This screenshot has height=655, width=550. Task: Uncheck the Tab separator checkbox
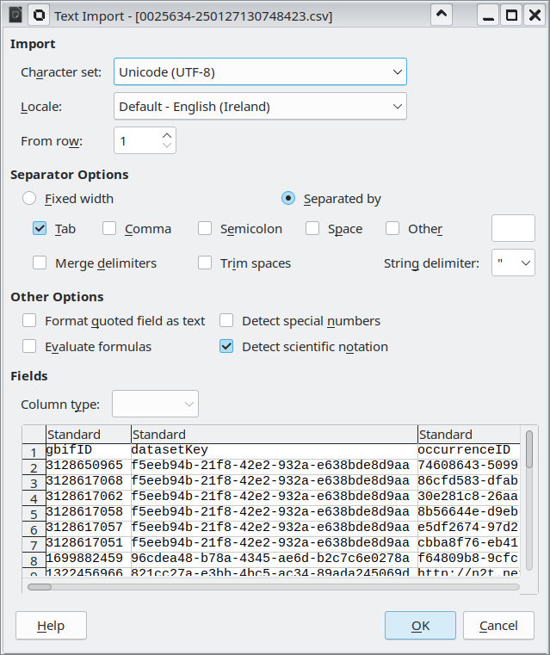40,229
